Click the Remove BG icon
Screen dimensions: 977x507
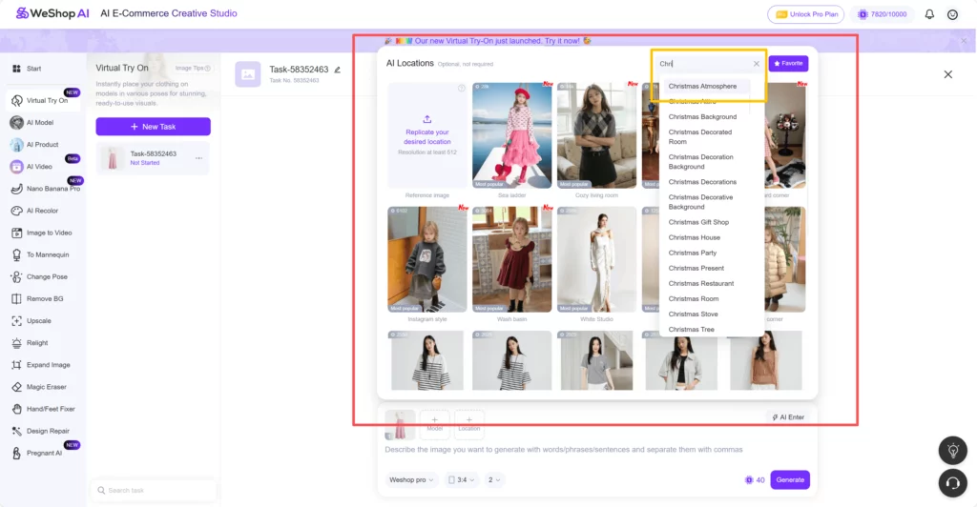click(17, 298)
